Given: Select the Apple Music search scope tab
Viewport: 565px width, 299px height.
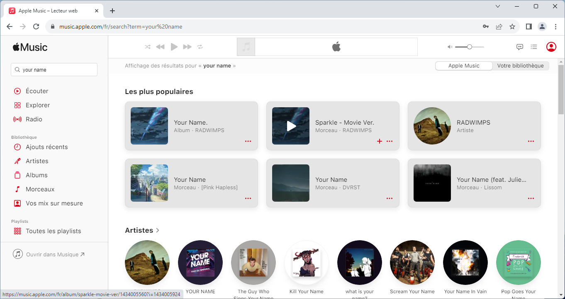Looking at the screenshot, I should [x=464, y=65].
